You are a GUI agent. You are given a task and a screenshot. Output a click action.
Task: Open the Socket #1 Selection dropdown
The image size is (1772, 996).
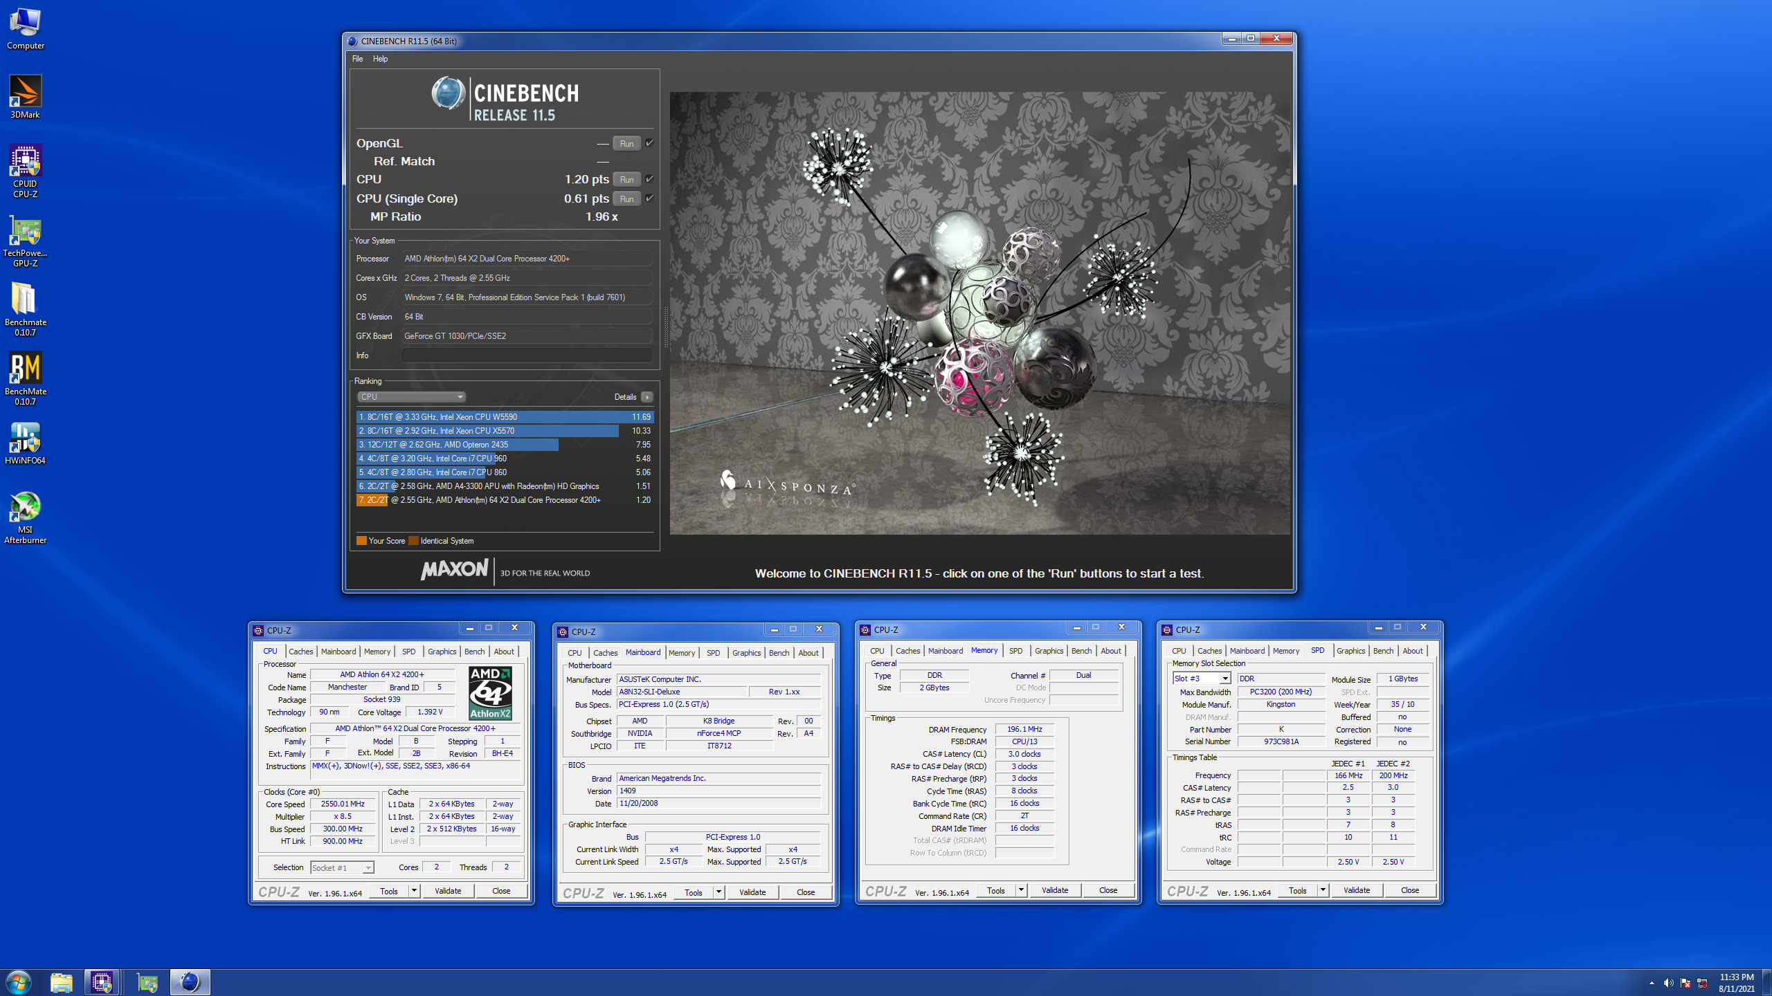pyautogui.click(x=342, y=867)
